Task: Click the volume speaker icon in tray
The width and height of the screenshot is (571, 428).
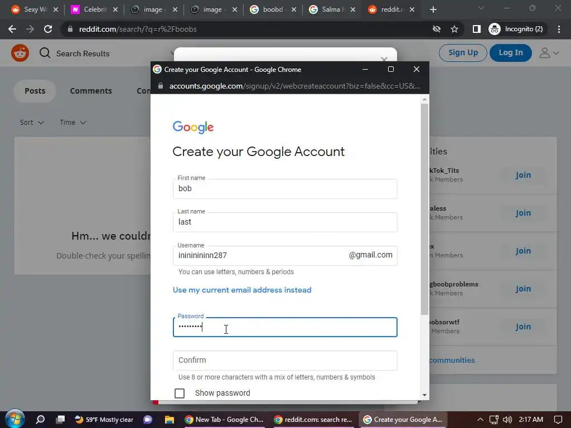Action: [x=507, y=420]
